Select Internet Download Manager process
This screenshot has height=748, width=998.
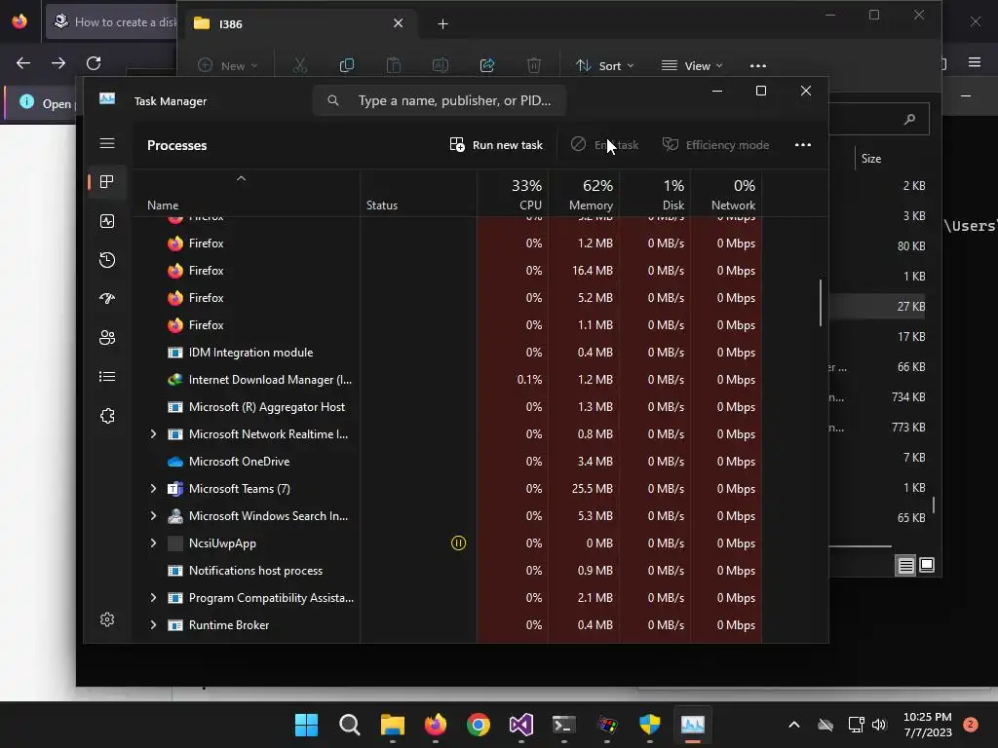[446, 380]
